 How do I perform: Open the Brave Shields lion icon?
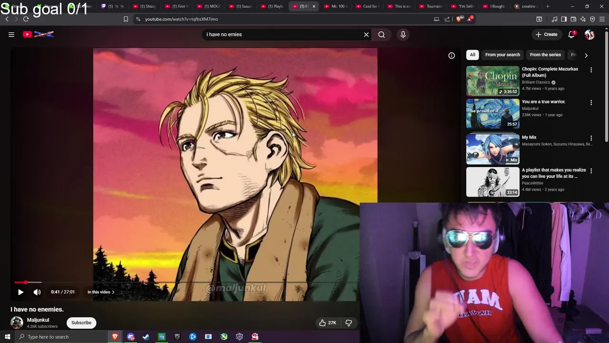[459, 19]
